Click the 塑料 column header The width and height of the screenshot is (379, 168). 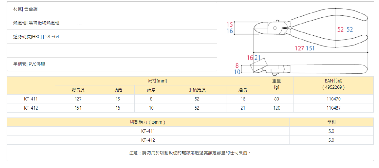331,122
